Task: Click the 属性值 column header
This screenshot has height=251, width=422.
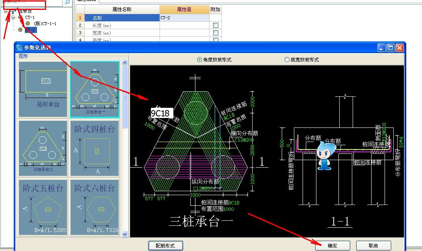Action: [184, 9]
